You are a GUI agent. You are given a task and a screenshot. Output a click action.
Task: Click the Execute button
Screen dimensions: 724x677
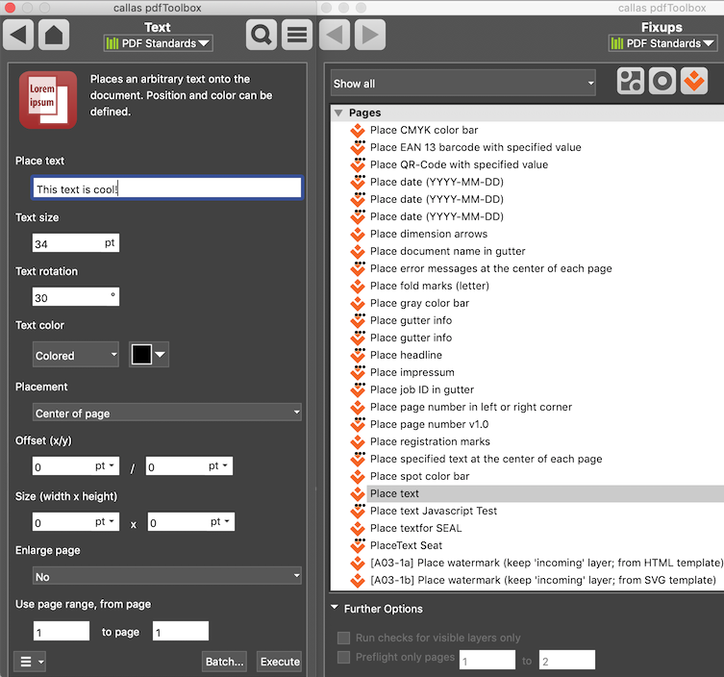tap(280, 662)
